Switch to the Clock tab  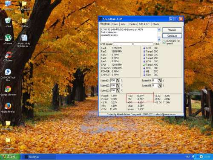tap(115, 24)
